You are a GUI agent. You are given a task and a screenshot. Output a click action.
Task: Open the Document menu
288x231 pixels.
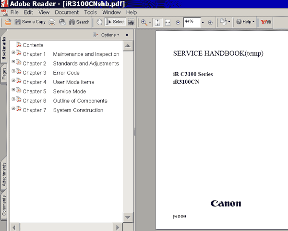[67, 13]
